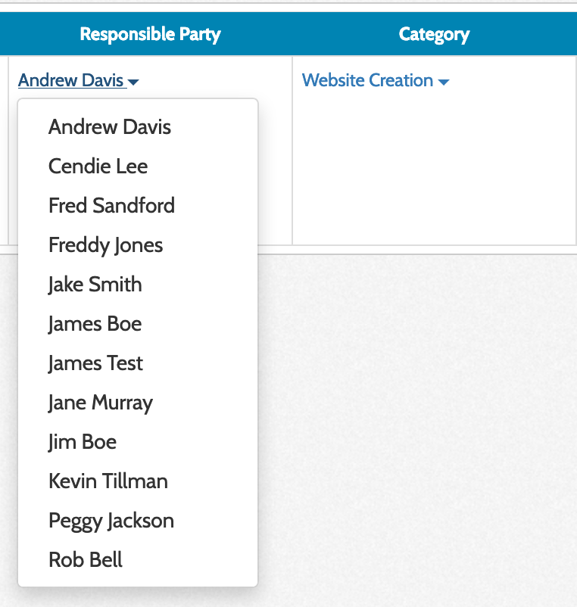
Task: Click the Category column header
Action: (x=434, y=34)
